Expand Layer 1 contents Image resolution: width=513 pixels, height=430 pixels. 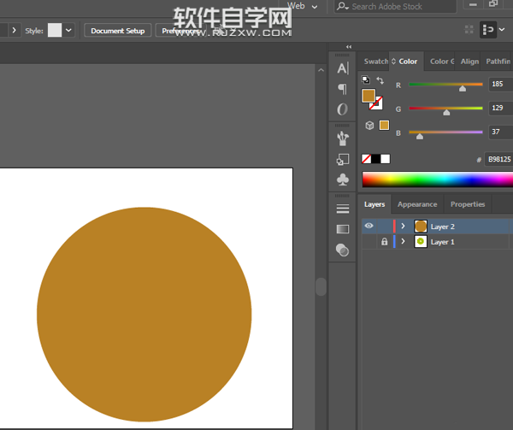pos(403,242)
